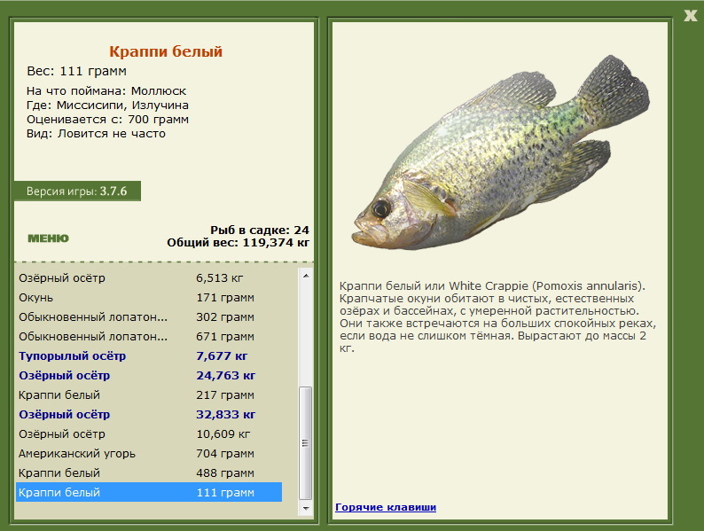This screenshot has height=531, width=704.
Task: Click the white crappie fish picture
Action: tap(501, 152)
